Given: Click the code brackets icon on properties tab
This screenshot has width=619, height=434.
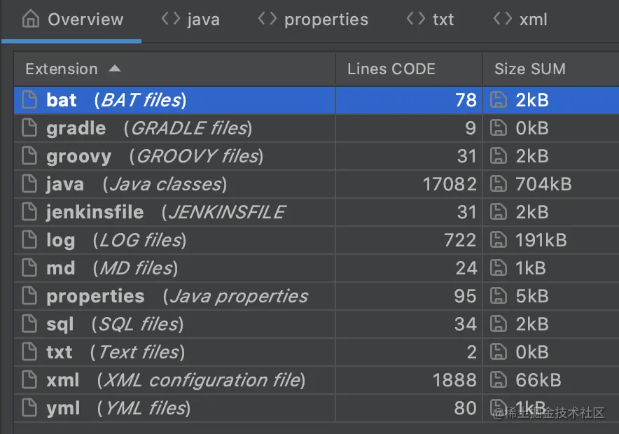Looking at the screenshot, I should [x=267, y=18].
